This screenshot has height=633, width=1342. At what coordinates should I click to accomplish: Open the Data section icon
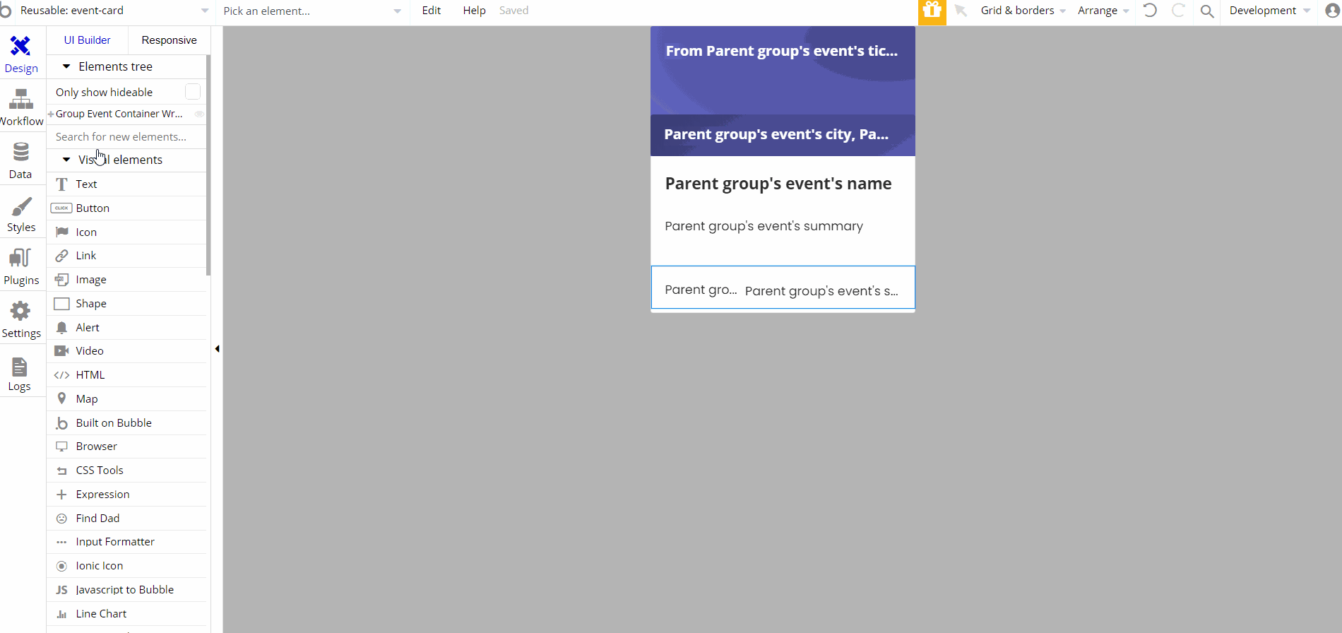point(20,152)
